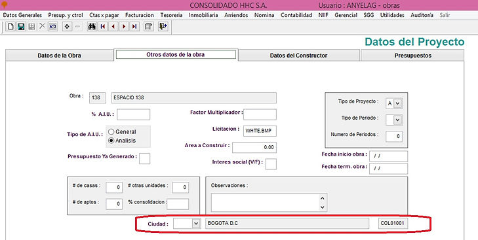478x240 pixels.
Task: Click the Numero de Periodos field
Action: [394, 136]
